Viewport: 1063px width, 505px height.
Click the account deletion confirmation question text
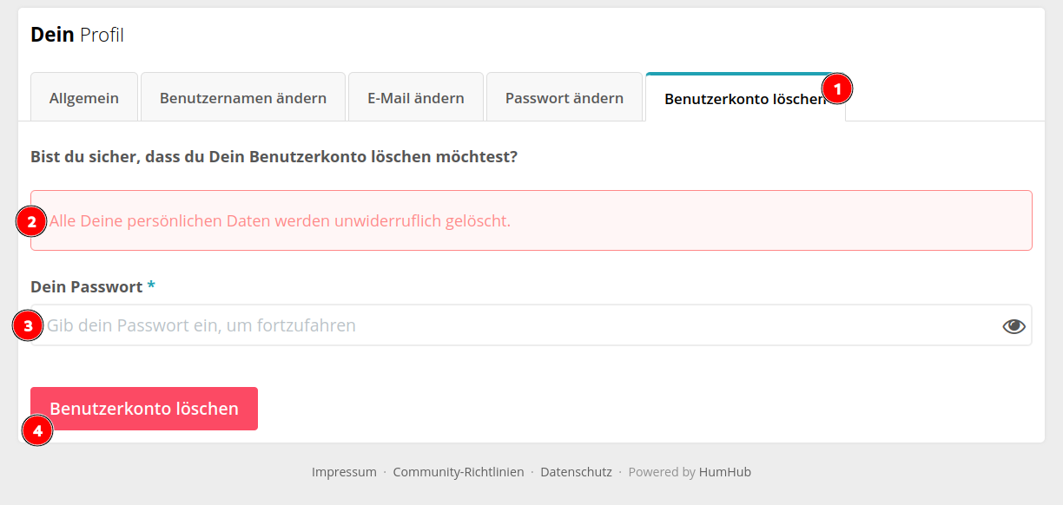(274, 157)
